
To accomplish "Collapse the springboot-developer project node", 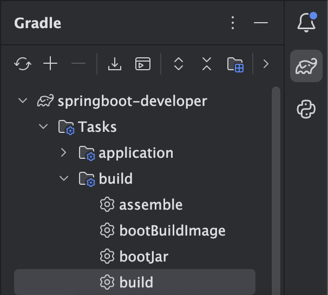I will pos(23,100).
